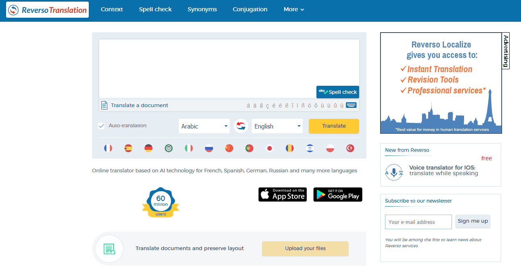
Task: Open the virtual keyboard icon
Action: tap(351, 105)
